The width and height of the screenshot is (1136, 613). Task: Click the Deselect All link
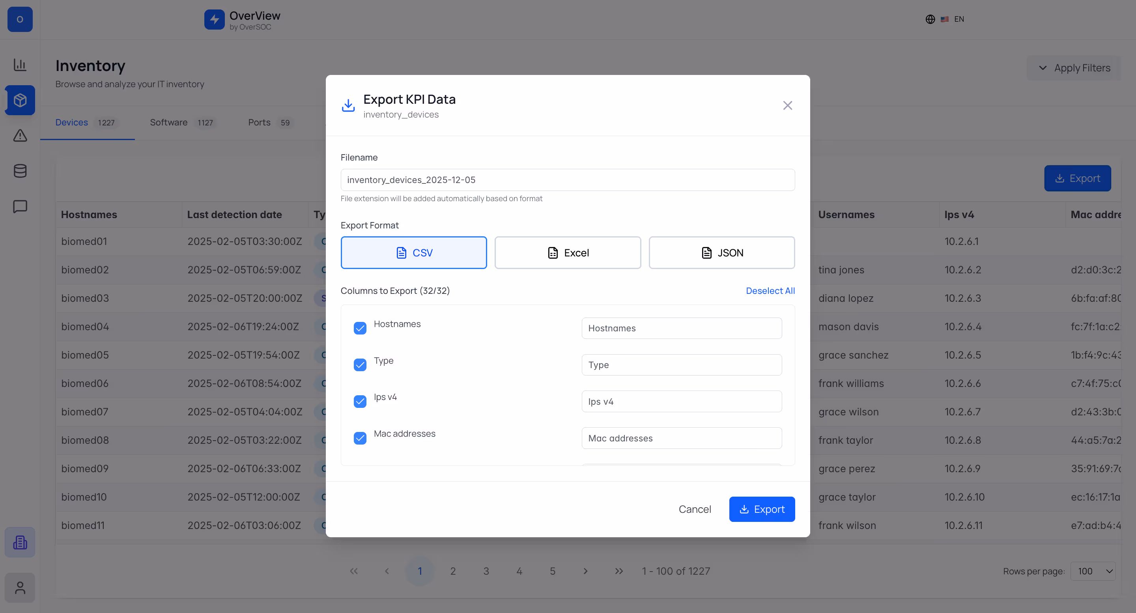point(770,291)
